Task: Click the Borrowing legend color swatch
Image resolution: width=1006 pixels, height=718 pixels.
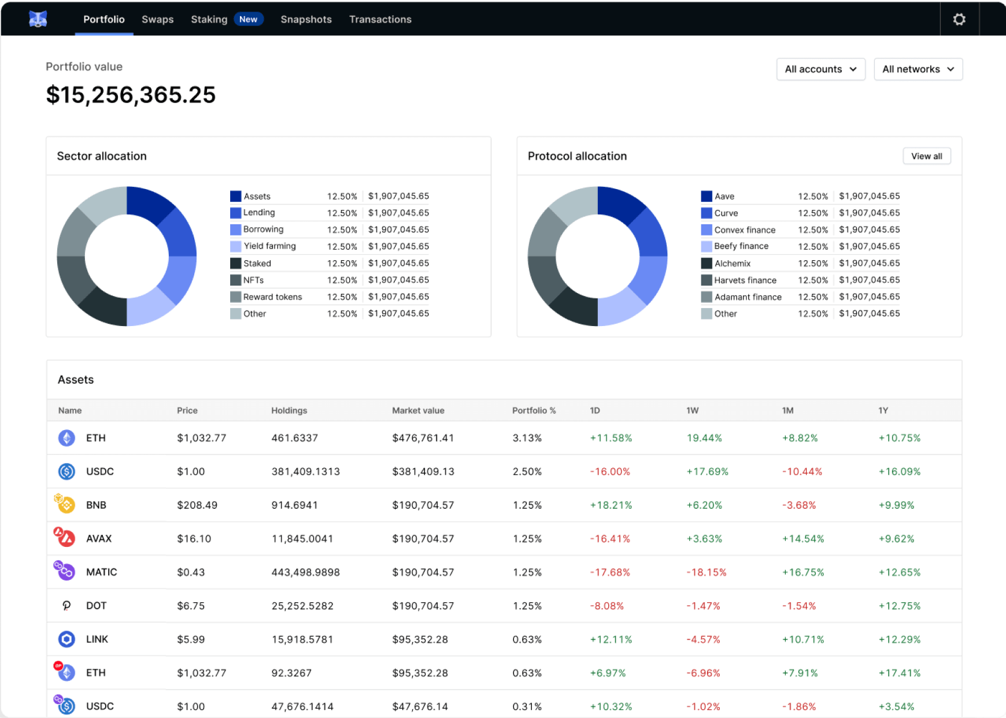Action: pyautogui.click(x=236, y=230)
